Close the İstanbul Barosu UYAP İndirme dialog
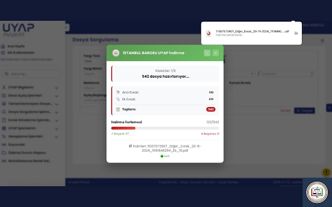 tap(216, 53)
